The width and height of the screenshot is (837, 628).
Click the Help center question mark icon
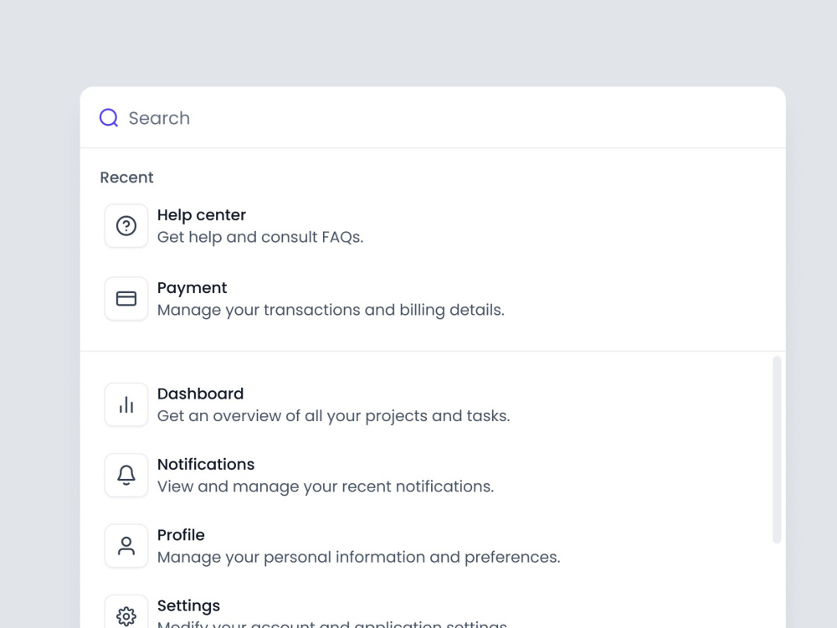click(x=126, y=226)
